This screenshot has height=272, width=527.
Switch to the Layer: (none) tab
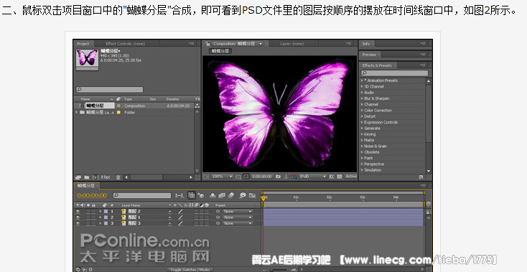pyautogui.click(x=292, y=44)
